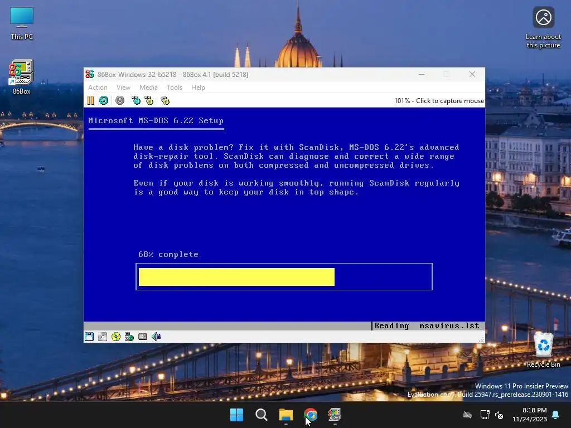Click the "Microsoft MS-DOS 6.22 Setup" heading
Viewport: 571px width, 428px height.
pos(156,120)
